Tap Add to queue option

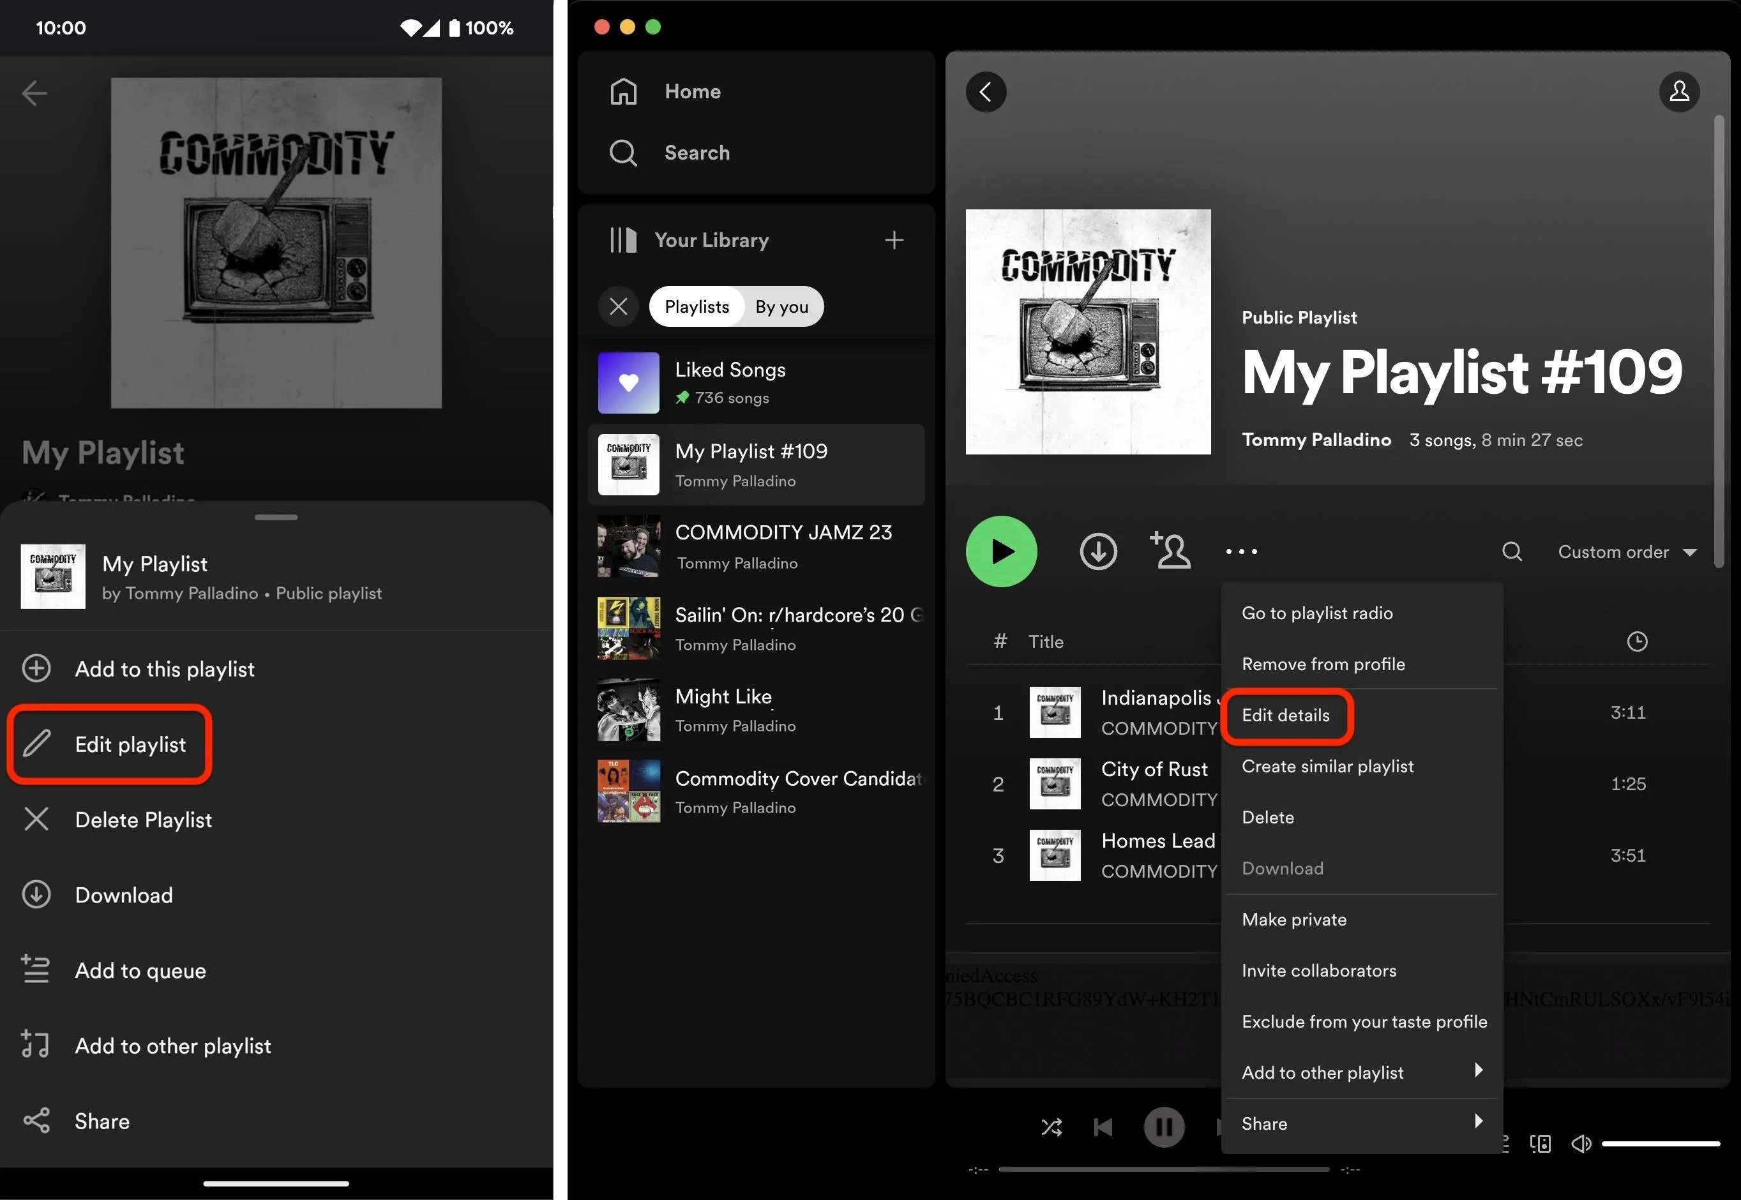click(x=114, y=970)
